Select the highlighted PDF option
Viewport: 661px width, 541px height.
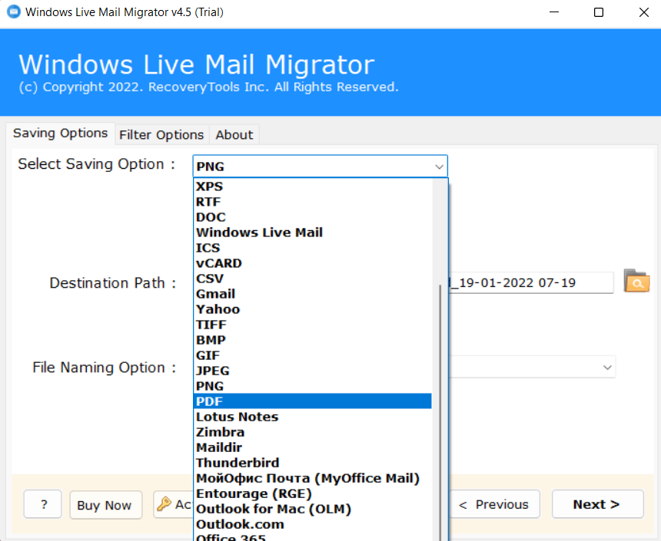[x=313, y=401]
